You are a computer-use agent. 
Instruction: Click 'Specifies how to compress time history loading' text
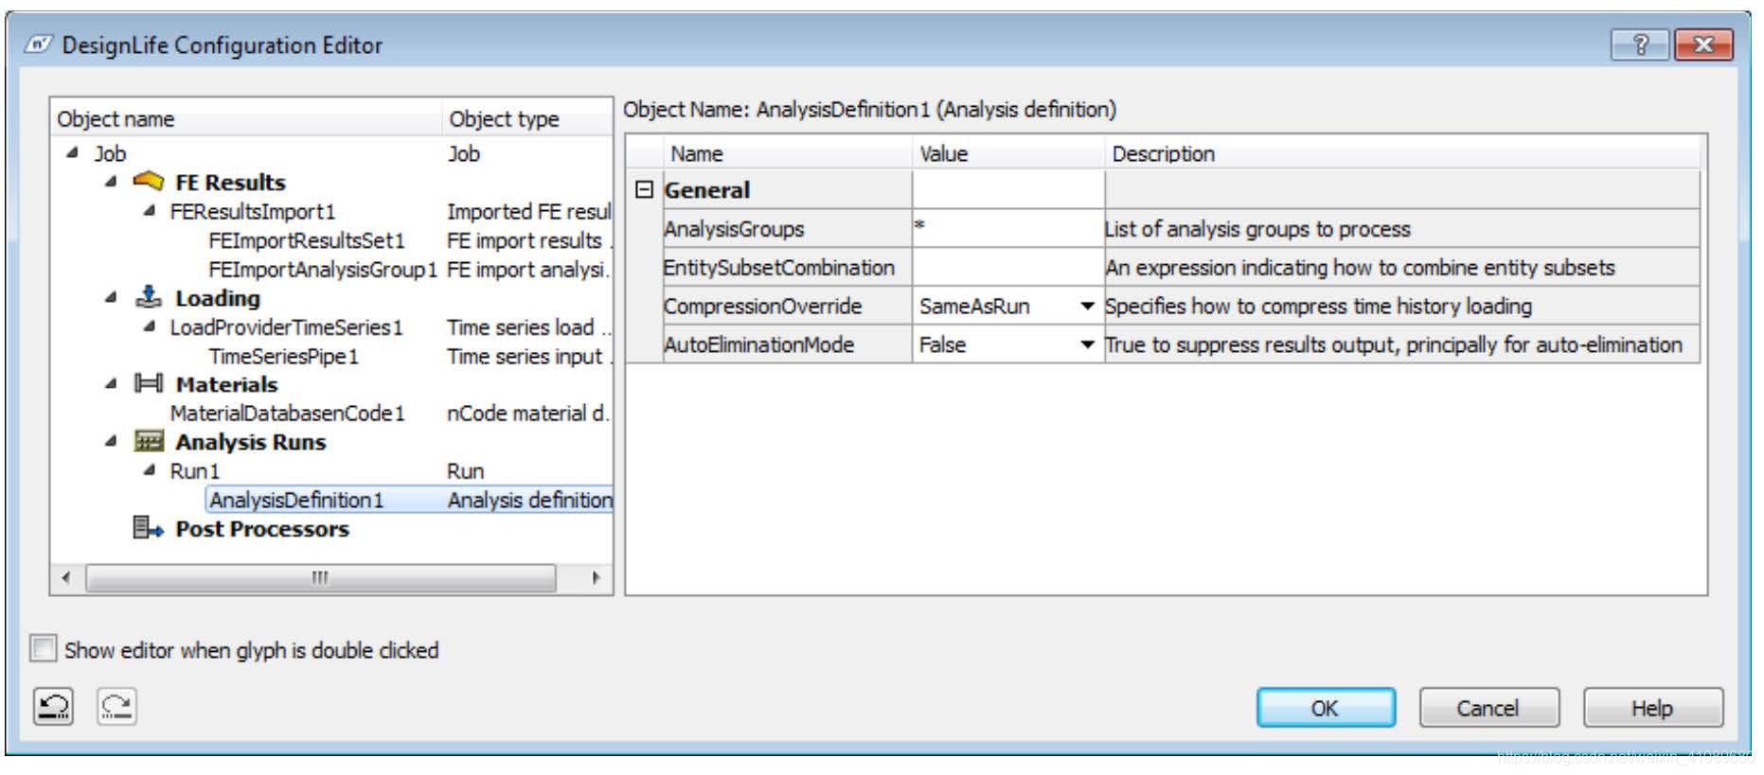1319,307
